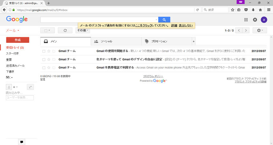
Task: Open the その他 actions dropdown
Action: (83, 30)
